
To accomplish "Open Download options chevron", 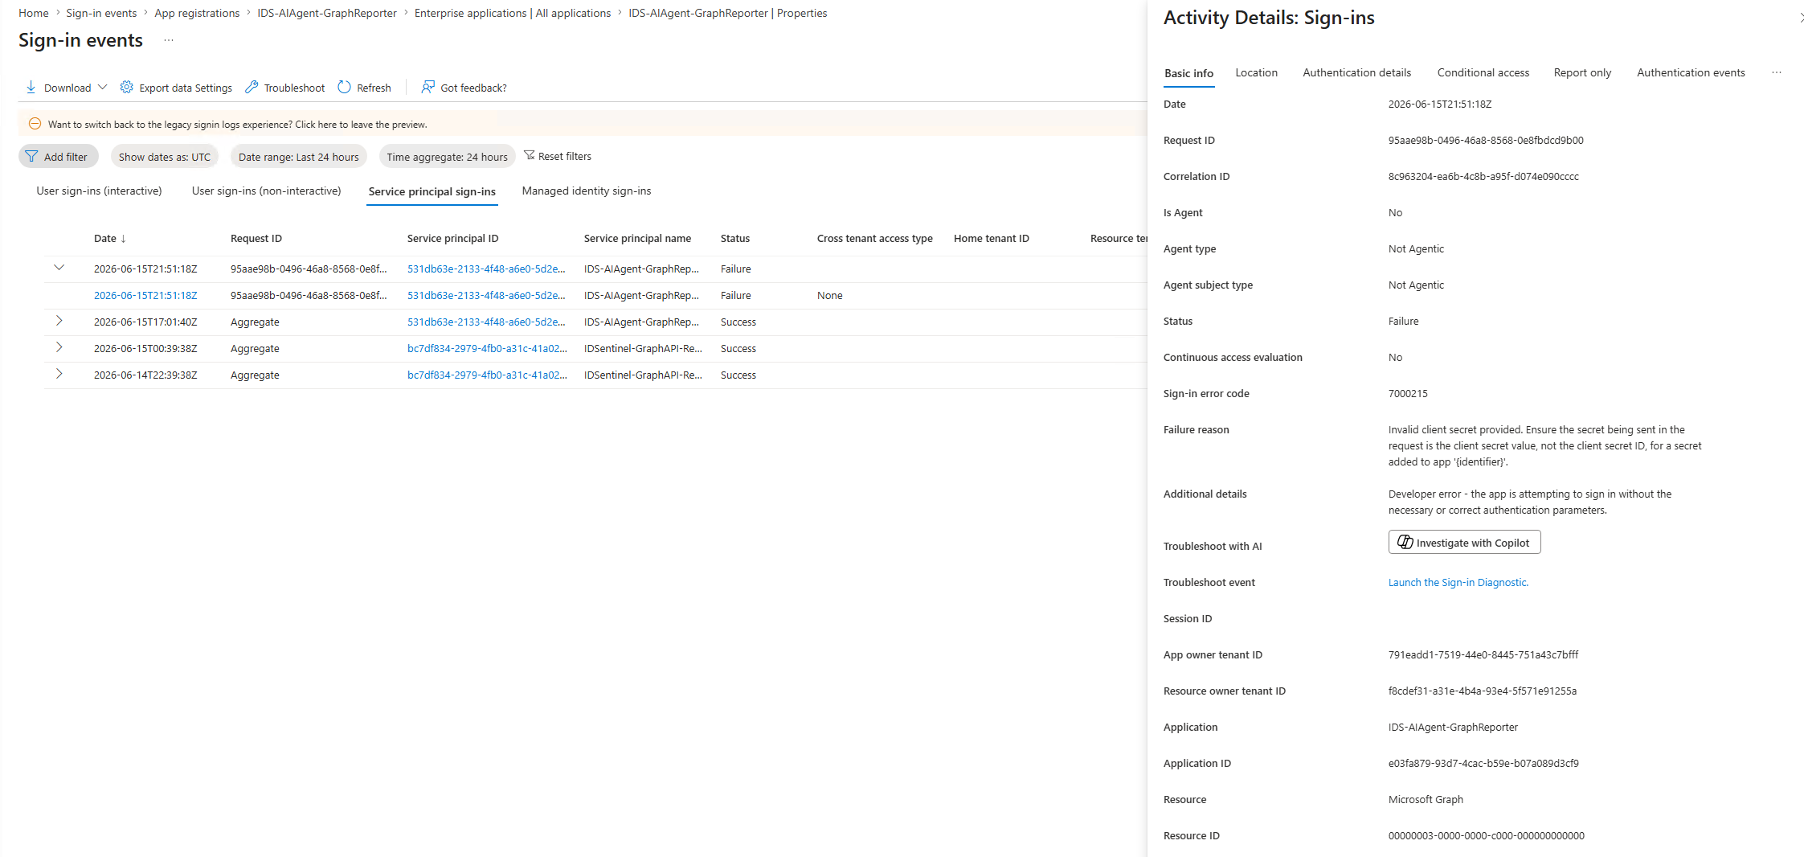I will [x=102, y=87].
